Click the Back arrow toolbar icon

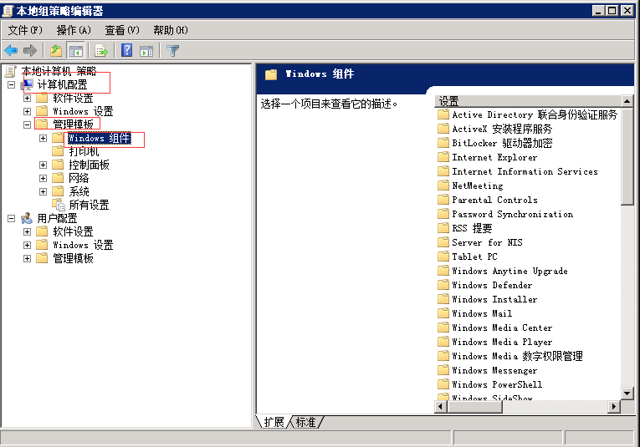(x=12, y=50)
